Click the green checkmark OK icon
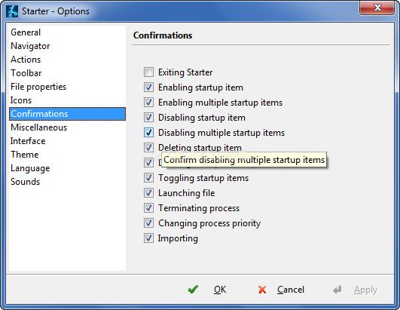The image size is (400, 310). coord(193,290)
